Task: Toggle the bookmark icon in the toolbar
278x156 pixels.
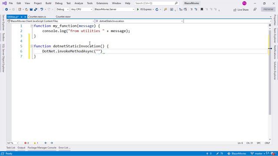Action: pyautogui.click(x=202, y=9)
